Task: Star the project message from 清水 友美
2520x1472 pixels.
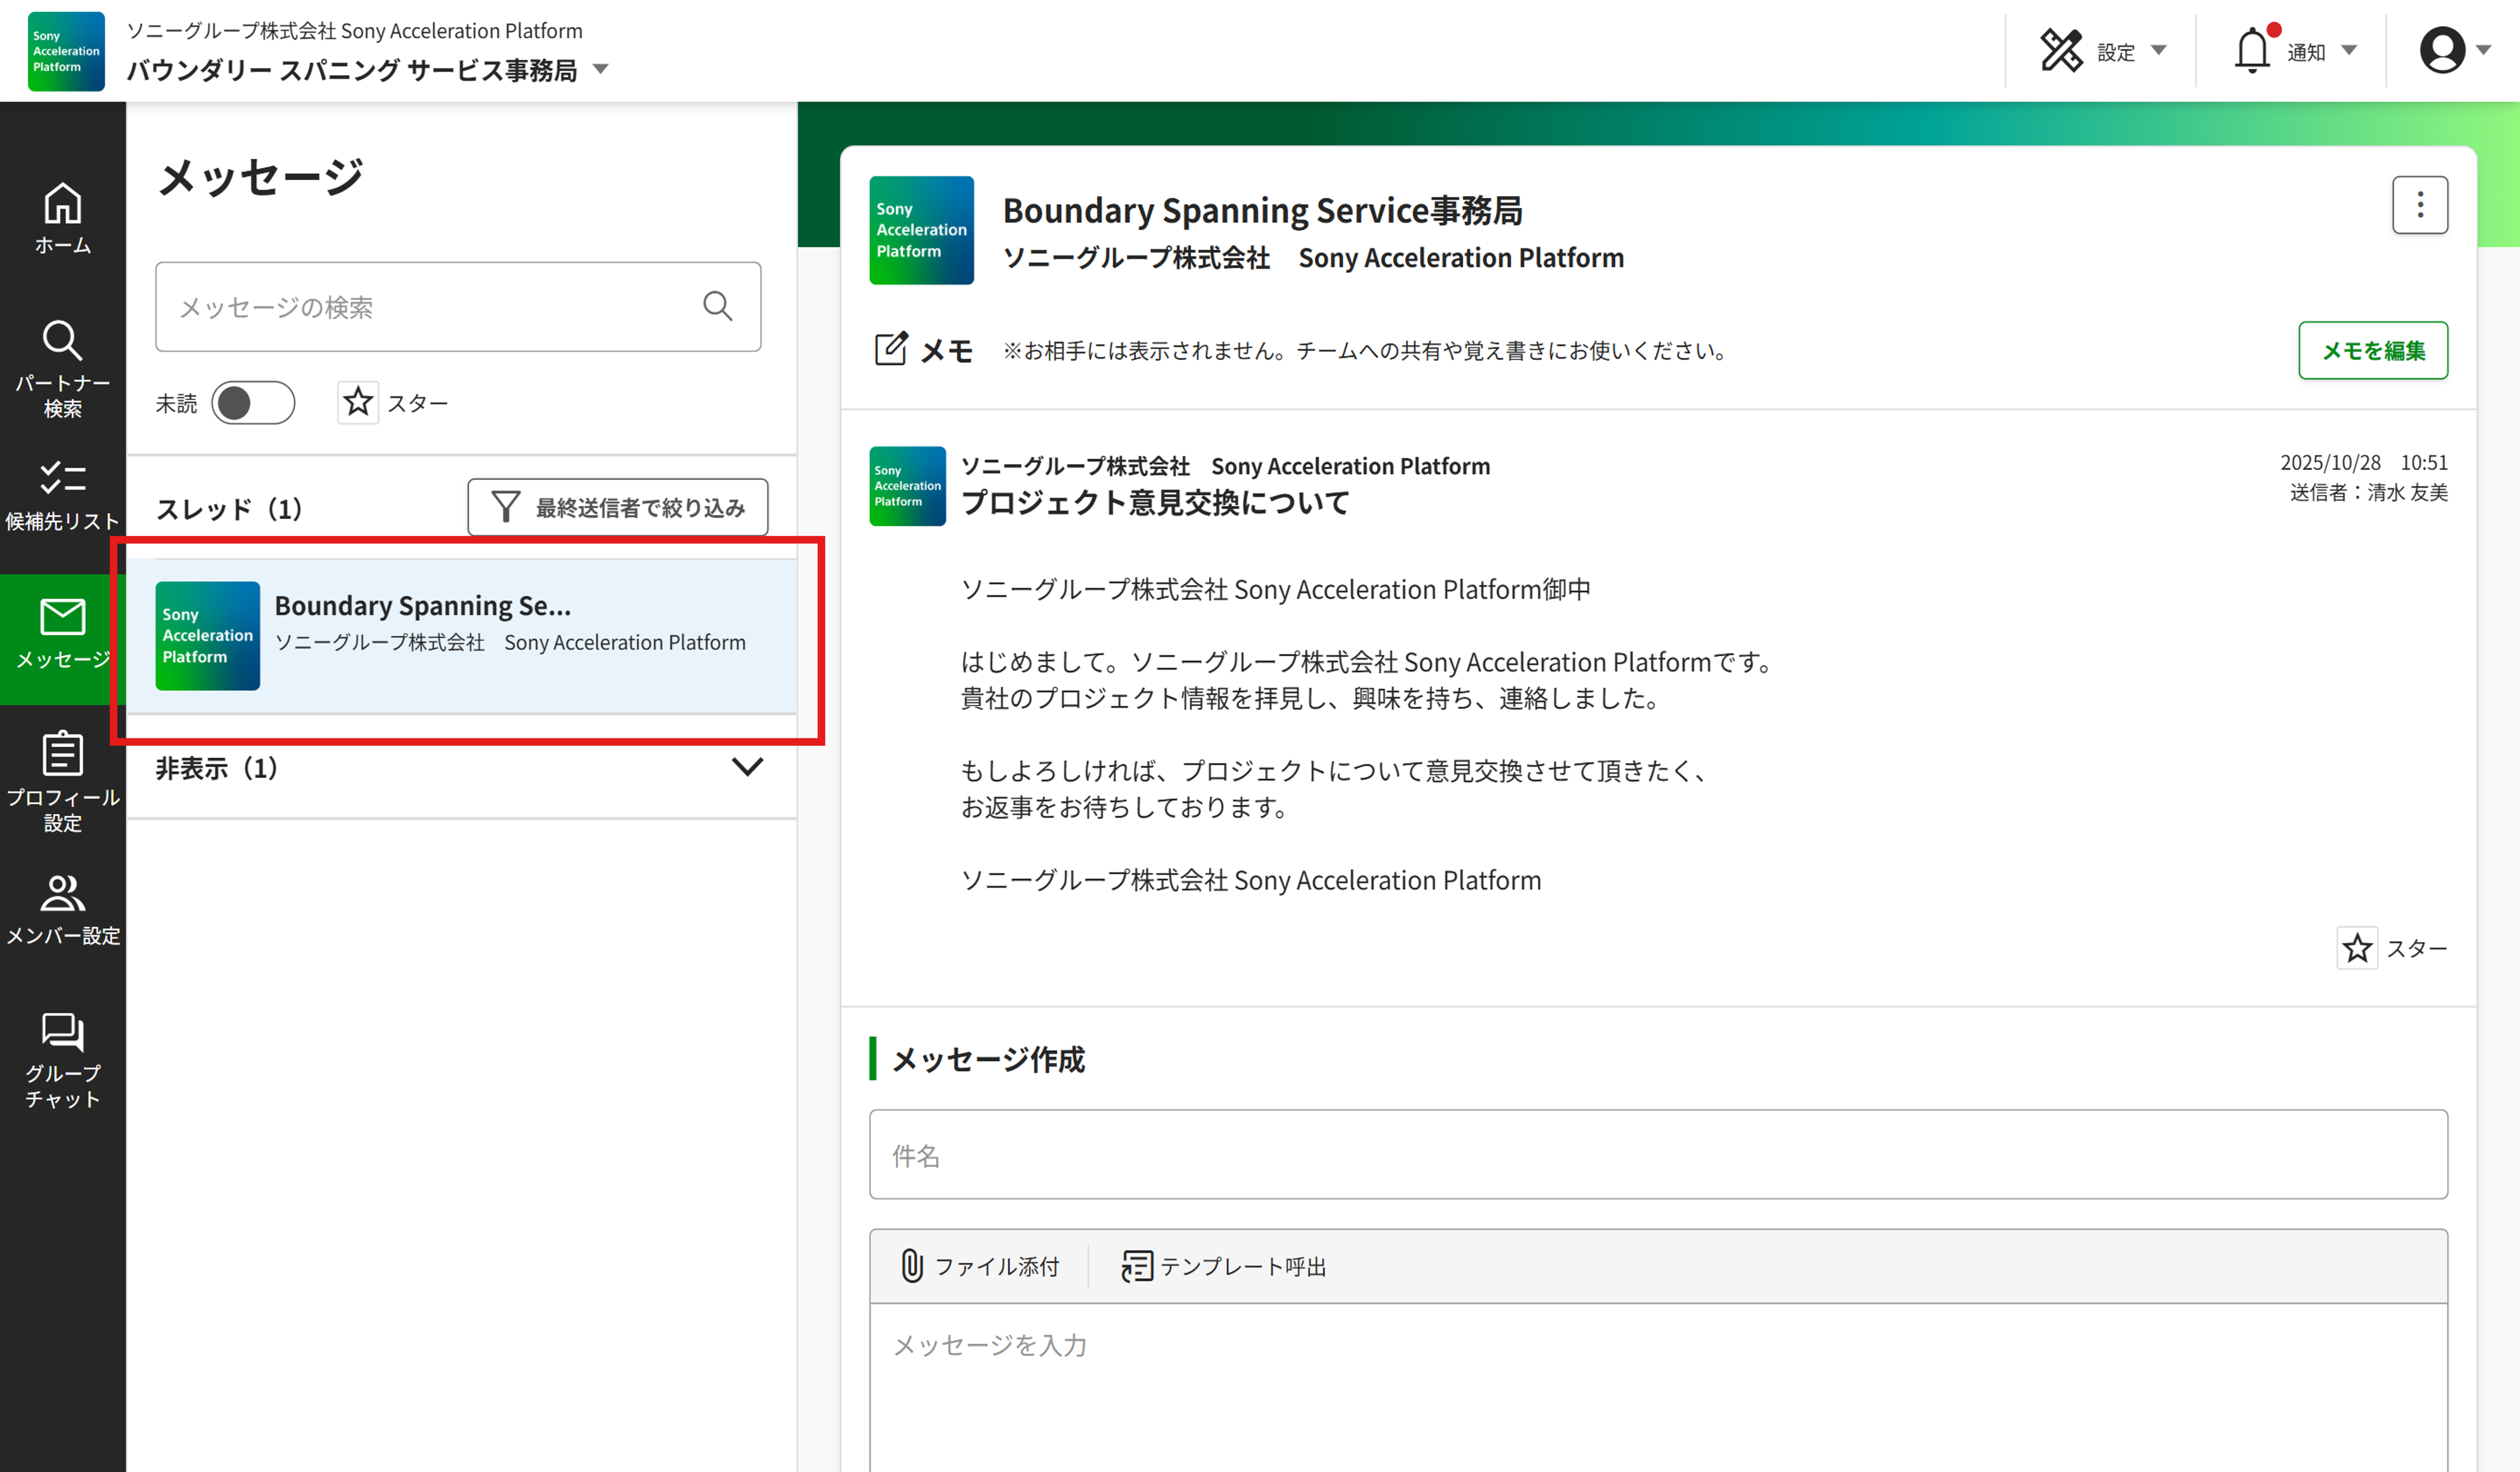Action: 2356,947
